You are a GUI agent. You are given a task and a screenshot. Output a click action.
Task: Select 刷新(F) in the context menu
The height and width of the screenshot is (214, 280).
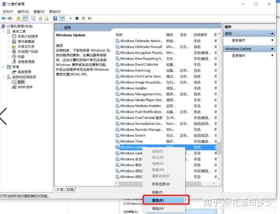pyautogui.click(x=164, y=192)
